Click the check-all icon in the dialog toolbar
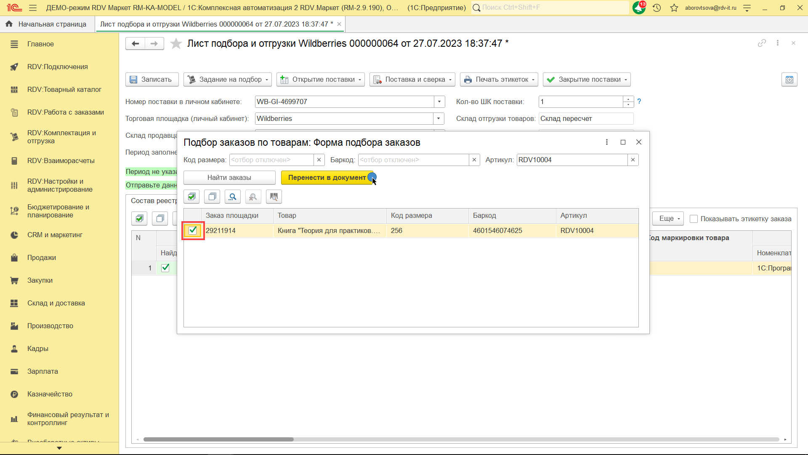This screenshot has width=808, height=455. click(x=192, y=197)
